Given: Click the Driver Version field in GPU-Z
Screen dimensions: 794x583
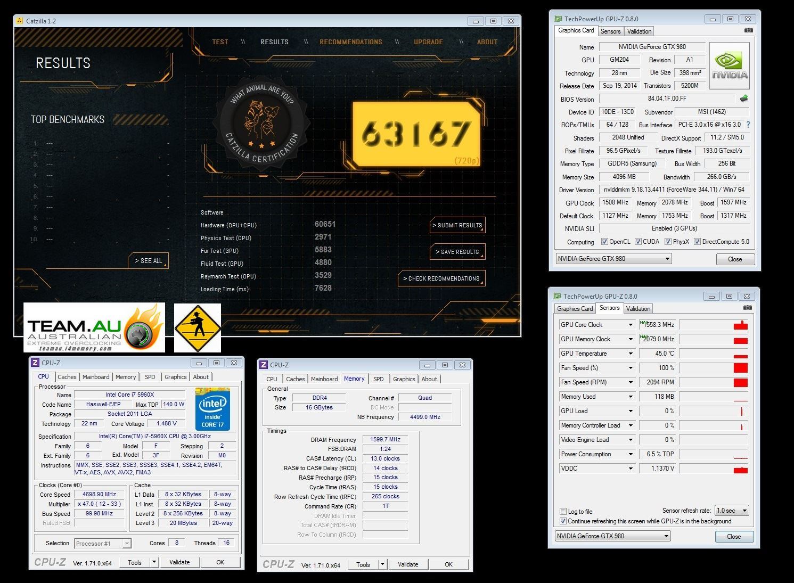Looking at the screenshot, I should click(674, 190).
